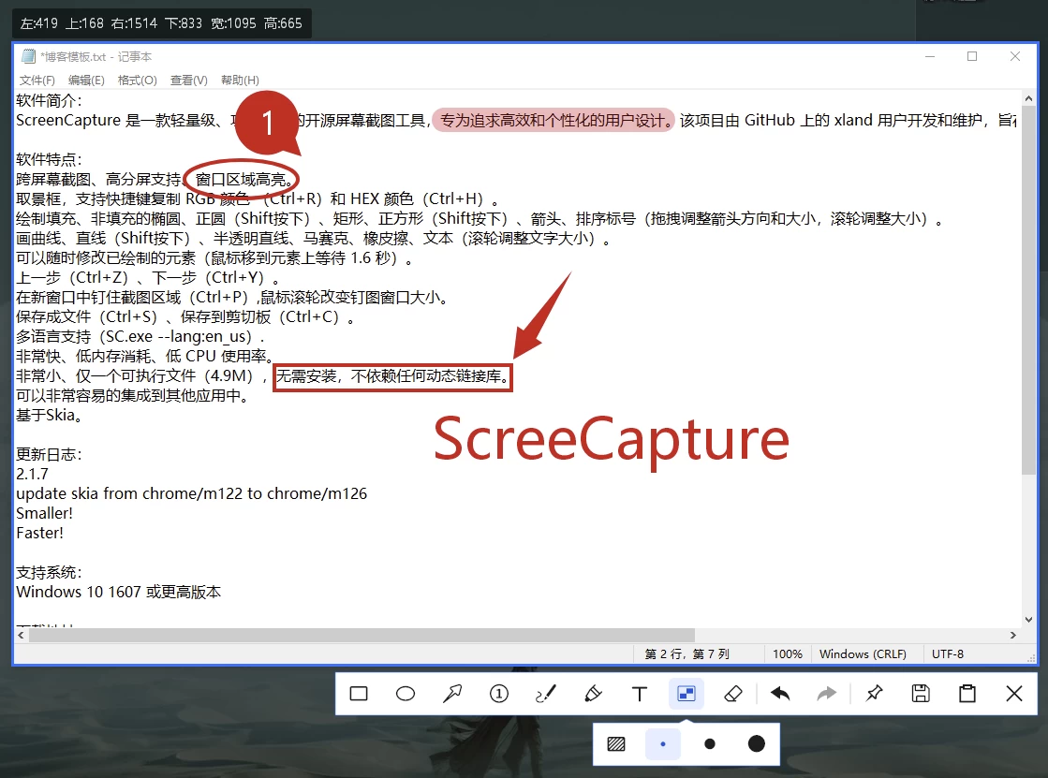Open the 文件(F) menu in Notepad
The width and height of the screenshot is (1048, 778).
pyautogui.click(x=37, y=81)
